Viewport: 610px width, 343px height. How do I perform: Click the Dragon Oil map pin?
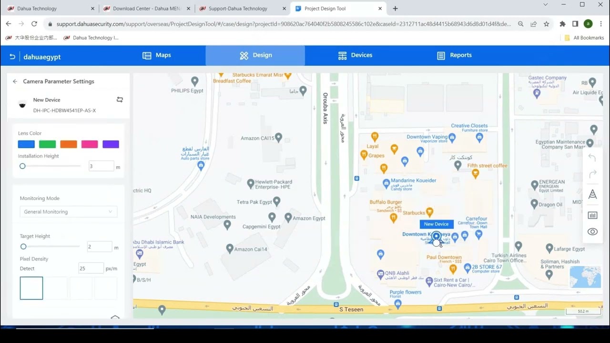(x=534, y=203)
